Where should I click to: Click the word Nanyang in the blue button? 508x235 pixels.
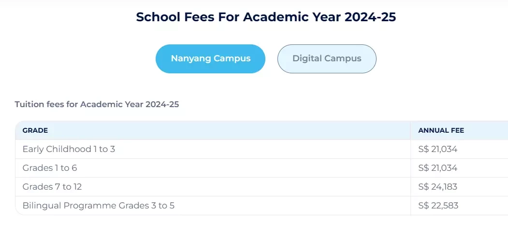(191, 59)
